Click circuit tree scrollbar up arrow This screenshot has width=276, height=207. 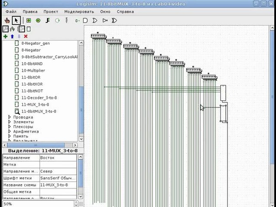81,43
